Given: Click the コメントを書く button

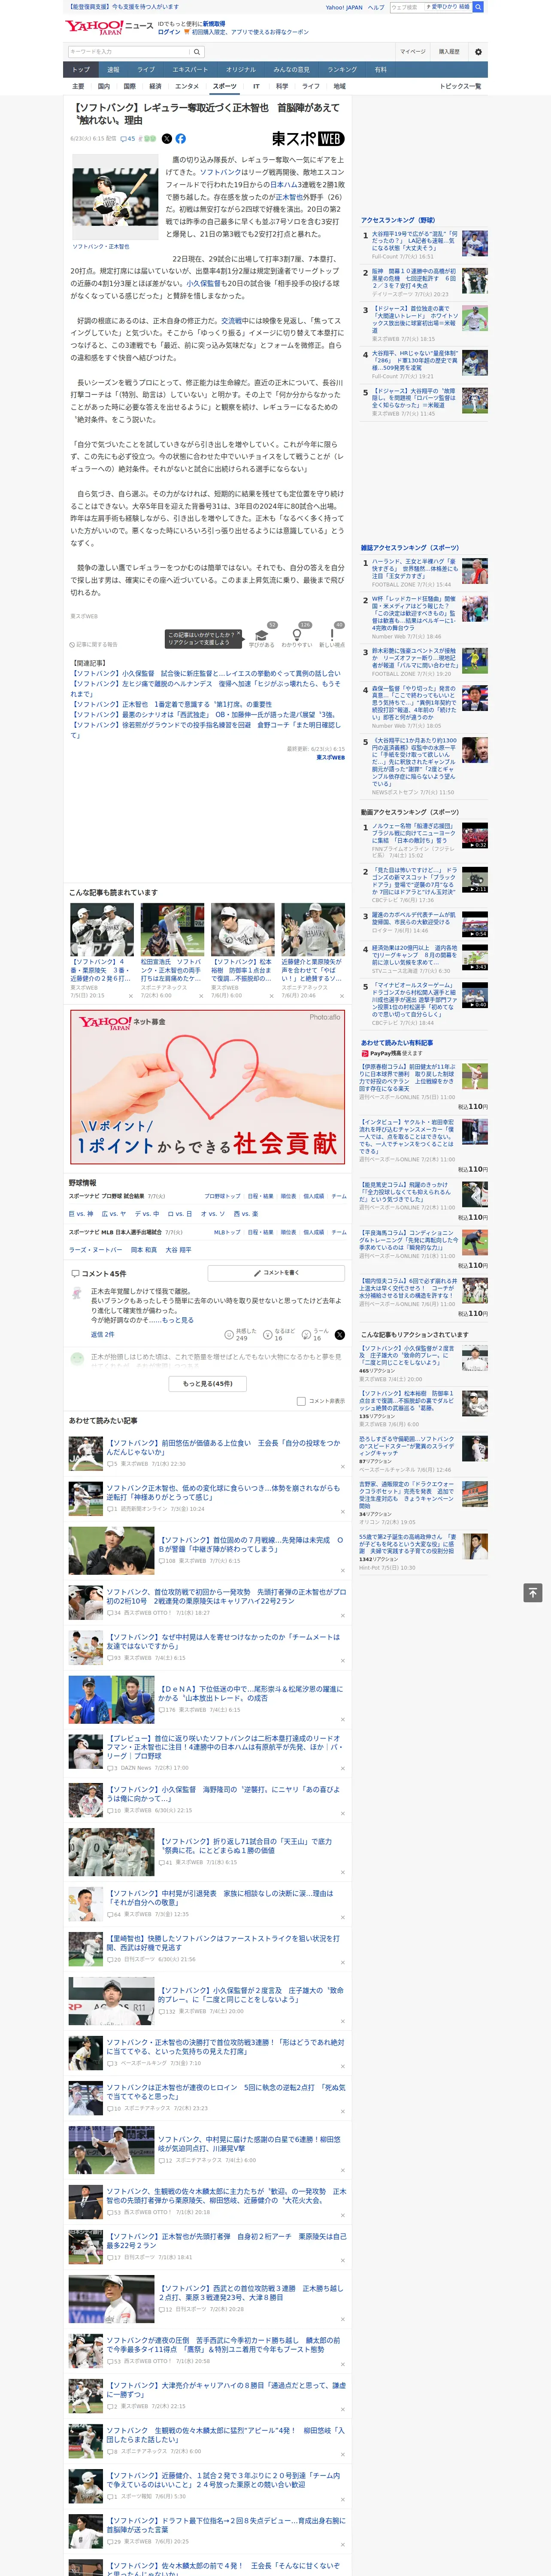Looking at the screenshot, I should pyautogui.click(x=276, y=1273).
